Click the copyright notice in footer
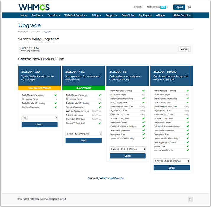This screenshot has width=211, height=207. pos(42,199)
